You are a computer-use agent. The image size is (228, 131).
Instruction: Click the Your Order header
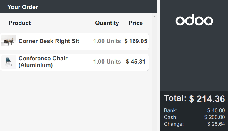click(23, 7)
